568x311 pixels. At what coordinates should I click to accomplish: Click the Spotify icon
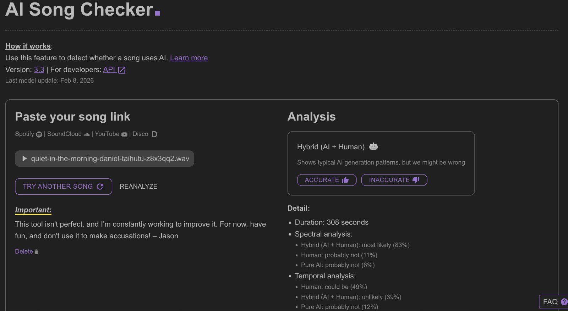click(39, 134)
